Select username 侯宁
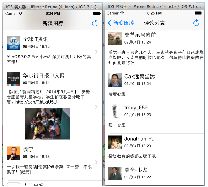This screenshot has width=208, height=187. coord(28,149)
